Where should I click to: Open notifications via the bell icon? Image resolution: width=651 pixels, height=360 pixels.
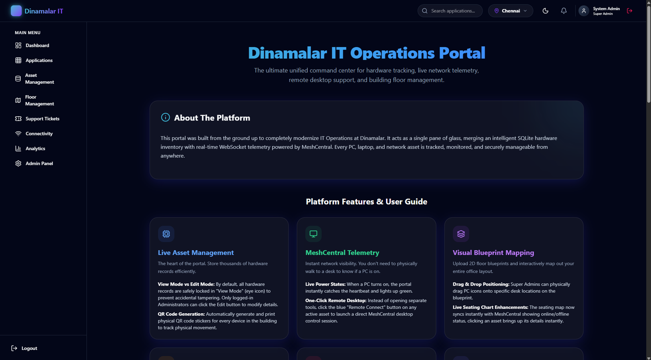pos(564,11)
